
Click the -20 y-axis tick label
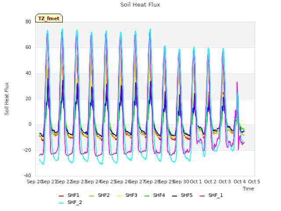click(x=27, y=150)
